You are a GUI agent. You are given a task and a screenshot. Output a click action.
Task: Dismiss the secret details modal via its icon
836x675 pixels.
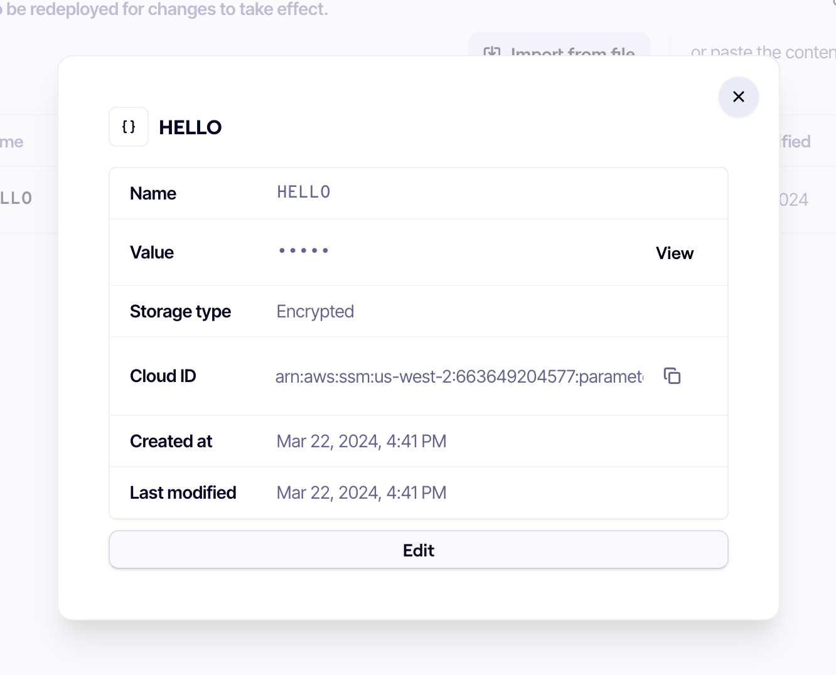pyautogui.click(x=738, y=97)
